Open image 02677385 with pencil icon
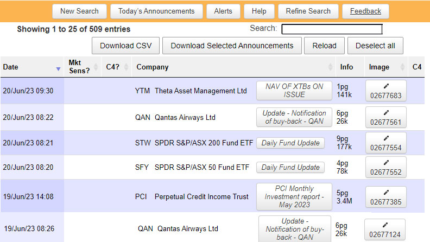Image resolution: width=430 pixels, height=242 pixels. pyautogui.click(x=385, y=196)
